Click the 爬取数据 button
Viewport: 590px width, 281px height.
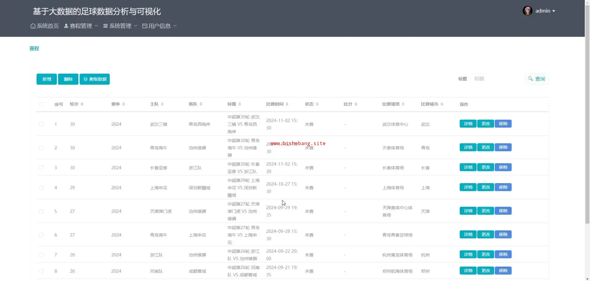pyautogui.click(x=95, y=79)
